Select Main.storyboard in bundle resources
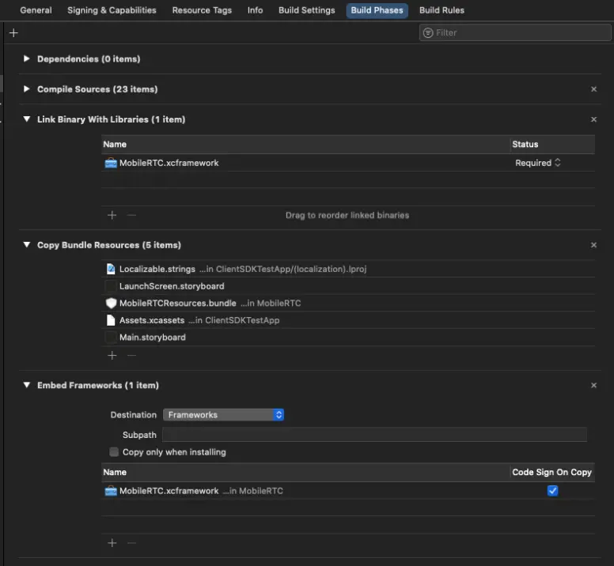The image size is (614, 566). pyautogui.click(x=152, y=338)
